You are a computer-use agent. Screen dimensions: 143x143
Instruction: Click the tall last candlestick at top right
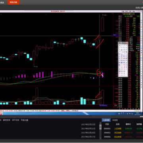pyautogui.click(x=102, y=24)
